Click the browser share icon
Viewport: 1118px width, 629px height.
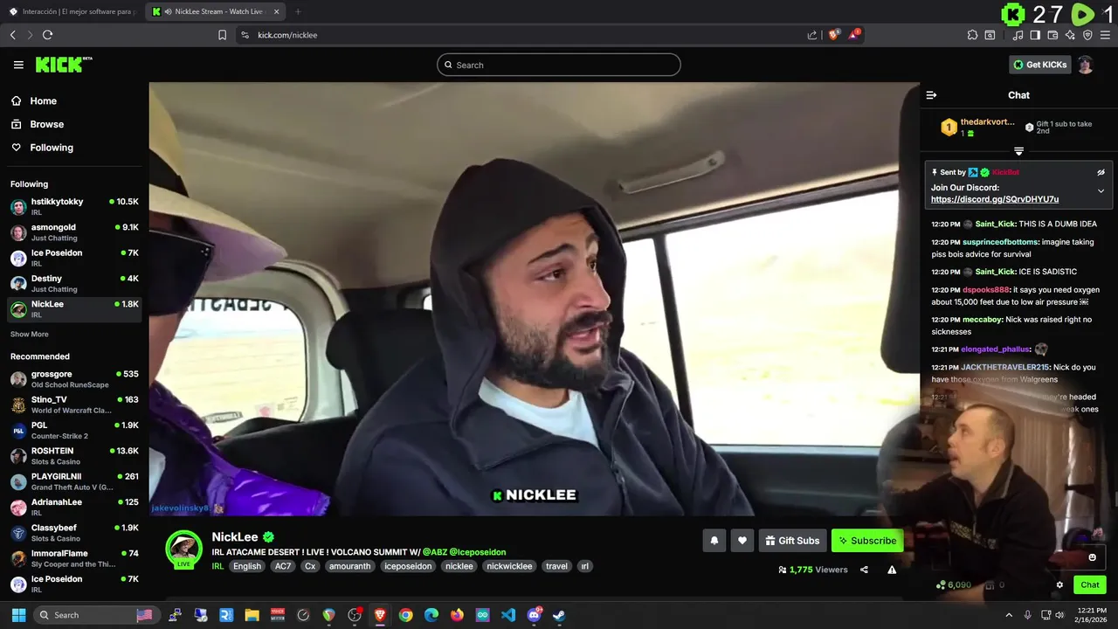[812, 35]
